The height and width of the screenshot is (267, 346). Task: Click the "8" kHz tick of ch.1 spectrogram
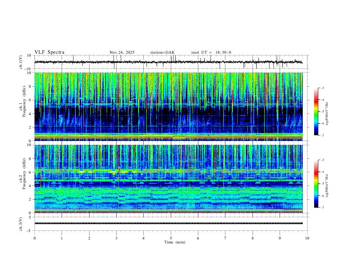tap(30, 86)
